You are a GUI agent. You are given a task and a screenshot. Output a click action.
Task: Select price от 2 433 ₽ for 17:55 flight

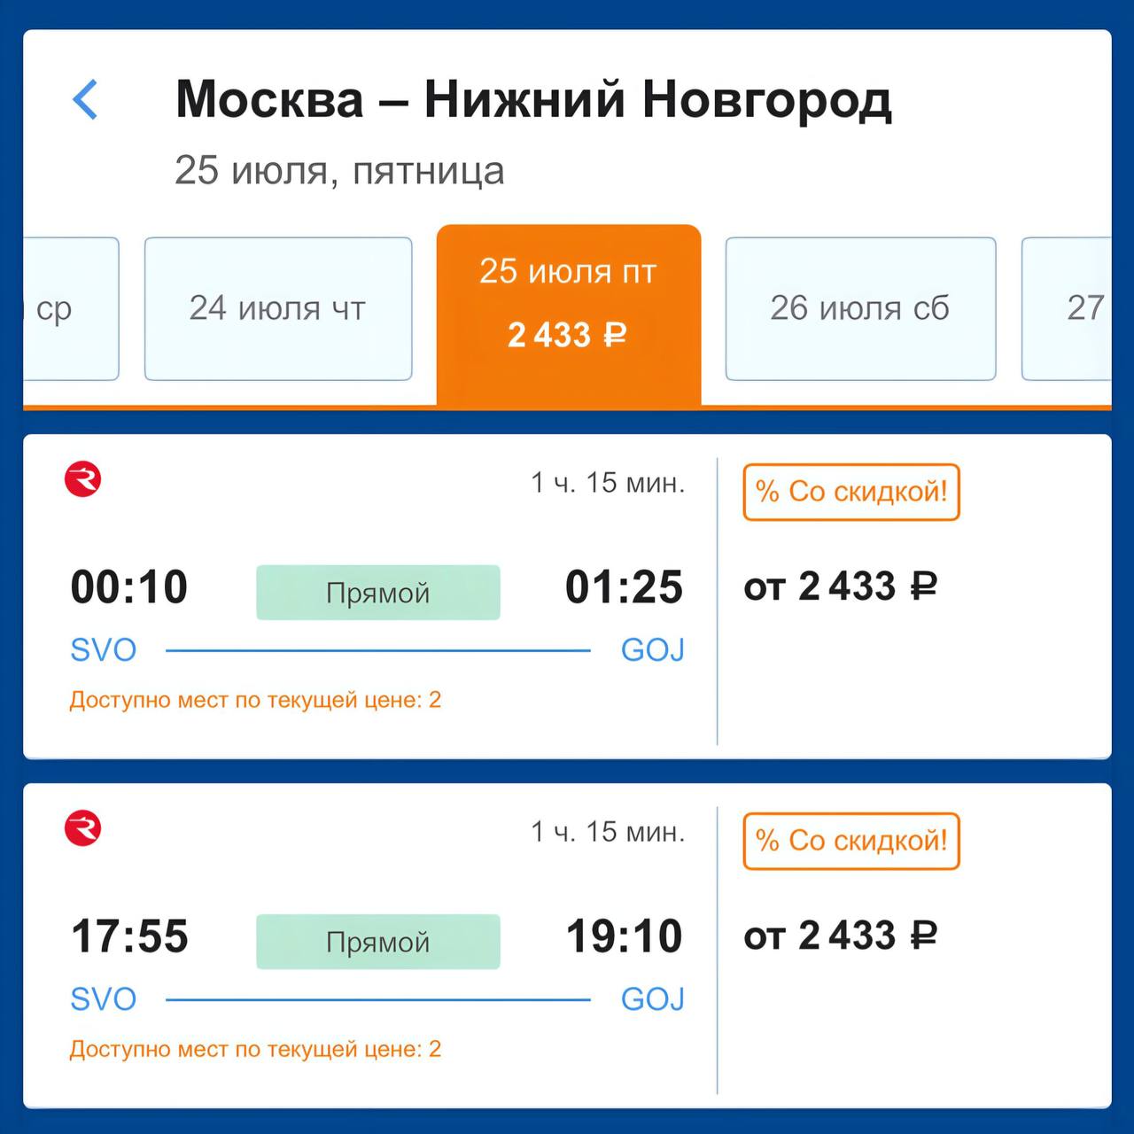(841, 936)
